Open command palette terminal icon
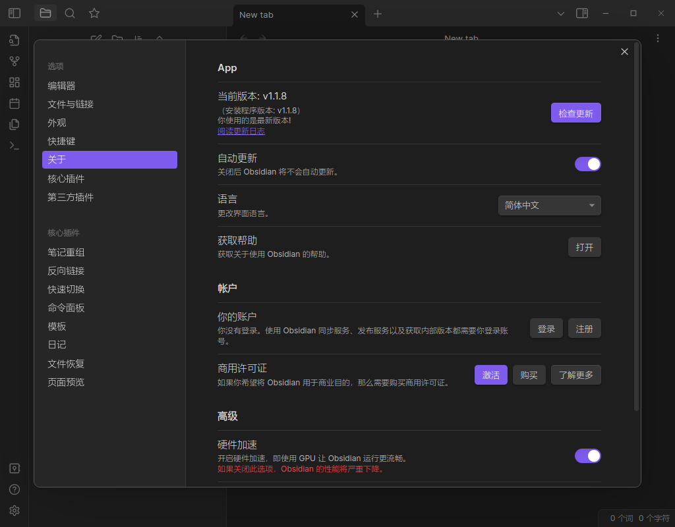Screen dimensions: 675x527 15,146
